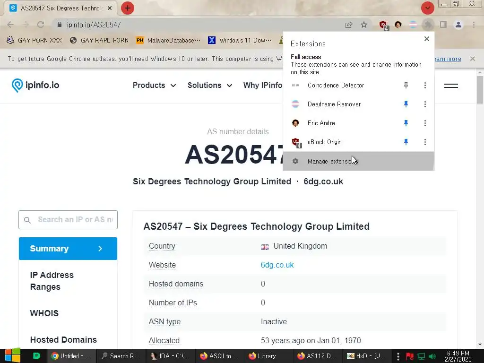Image resolution: width=484 pixels, height=363 pixels.
Task: Click the taskbar clock 6:49 PM
Action: pyautogui.click(x=458, y=356)
